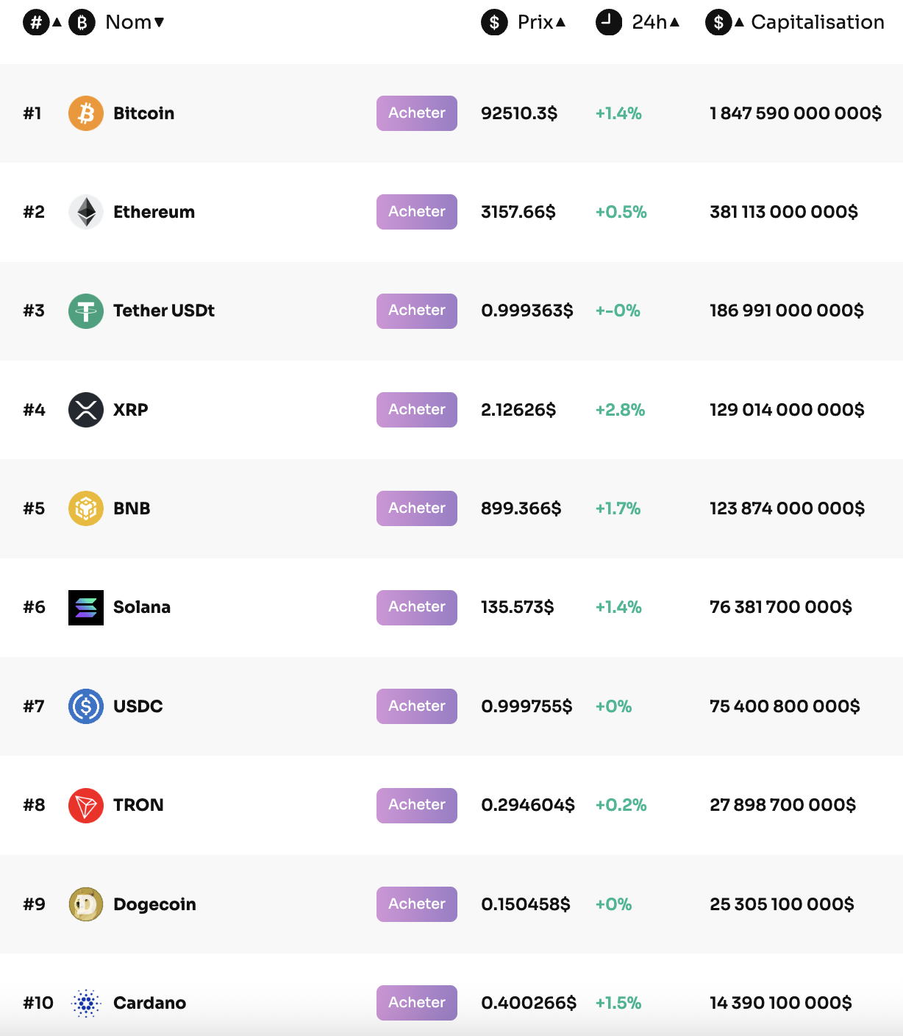The image size is (903, 1036).
Task: Click the Capitalisation column header
Action: 818,22
